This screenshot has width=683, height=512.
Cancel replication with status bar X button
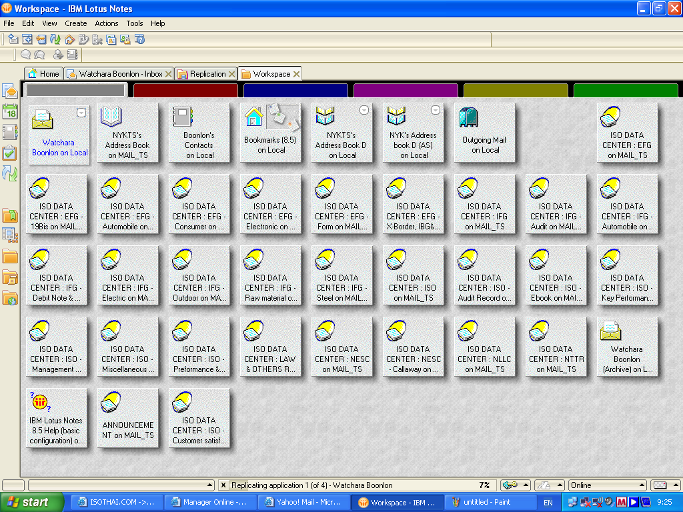point(223,485)
